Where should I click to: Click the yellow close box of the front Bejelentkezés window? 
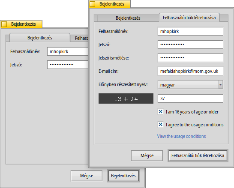93,4
